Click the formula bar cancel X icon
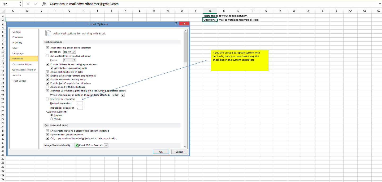Screen dimensions: 382x182 click(28, 4)
